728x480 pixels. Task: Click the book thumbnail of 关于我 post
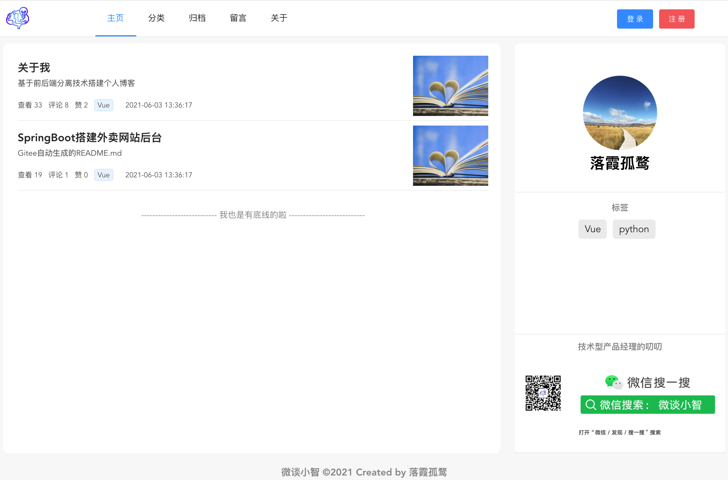tap(450, 86)
